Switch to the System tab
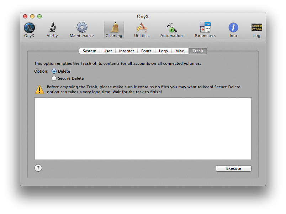Screen dimensions: 286x214 pos(89,51)
